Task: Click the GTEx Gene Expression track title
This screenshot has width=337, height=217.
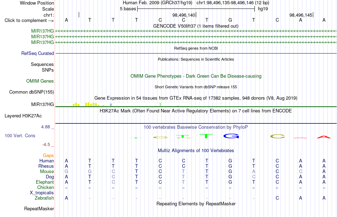Action: 196,98
